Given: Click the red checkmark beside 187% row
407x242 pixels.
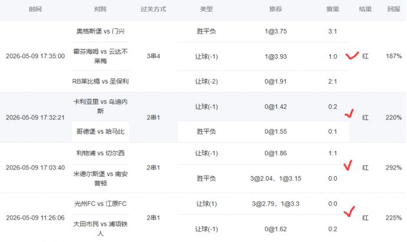Looking at the screenshot, I should click(x=352, y=55).
